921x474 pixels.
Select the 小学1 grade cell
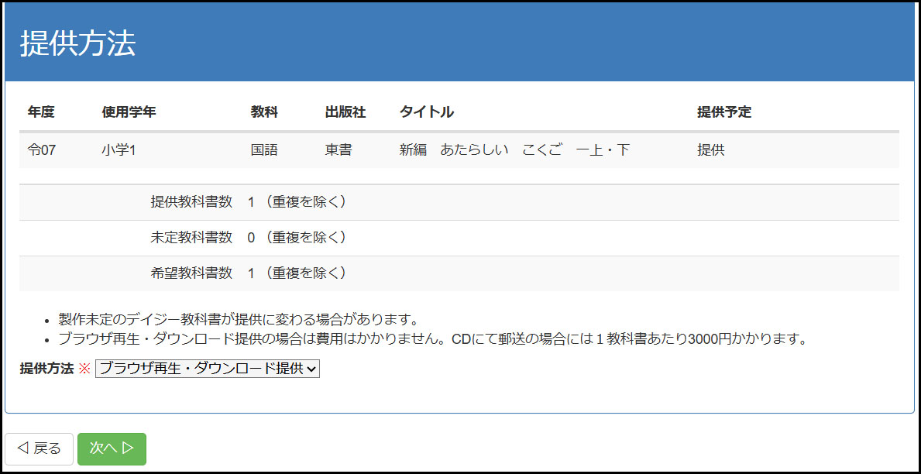coord(119,150)
